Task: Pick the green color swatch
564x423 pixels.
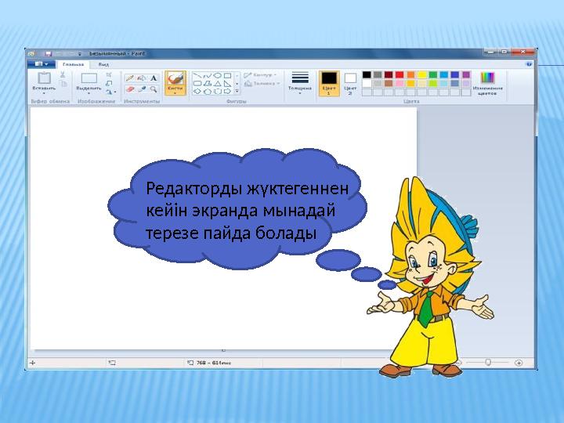Action: coord(433,75)
